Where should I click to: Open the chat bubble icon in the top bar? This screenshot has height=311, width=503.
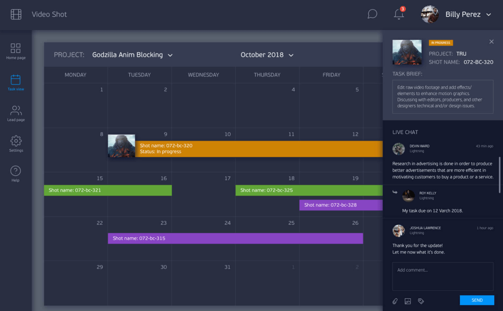coord(372,14)
